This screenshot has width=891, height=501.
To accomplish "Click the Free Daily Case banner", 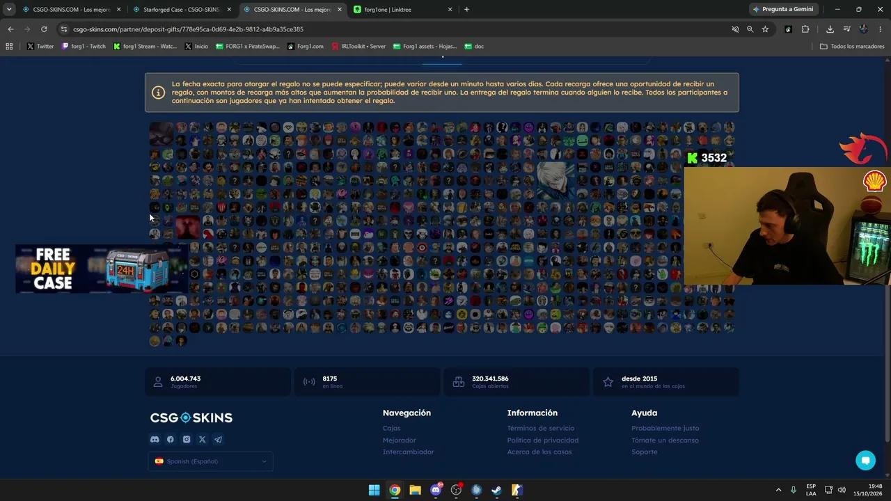I will 102,269.
